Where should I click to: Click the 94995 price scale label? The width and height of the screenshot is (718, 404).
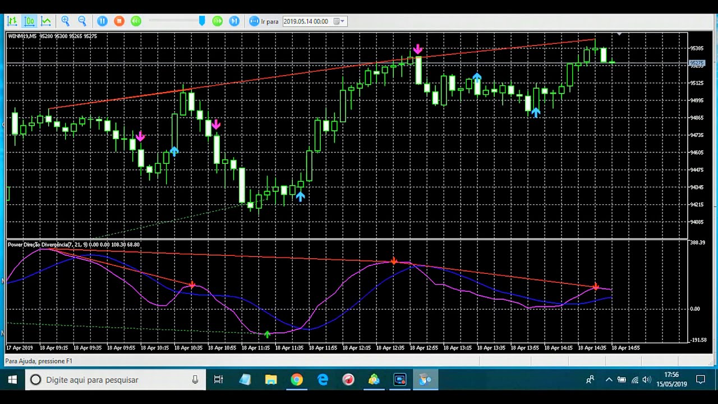(697, 100)
